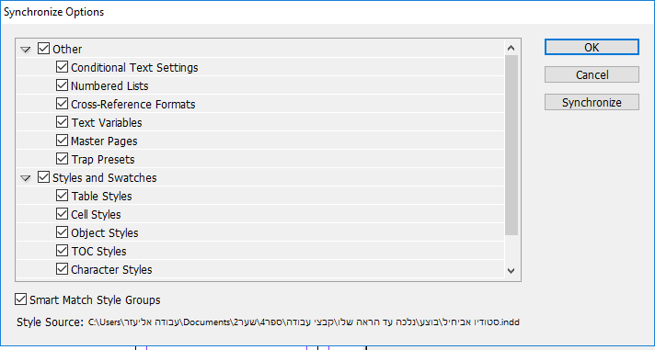Screen dimensions: 655x350
Task: Collapse the Other group triangle
Action: point(26,50)
